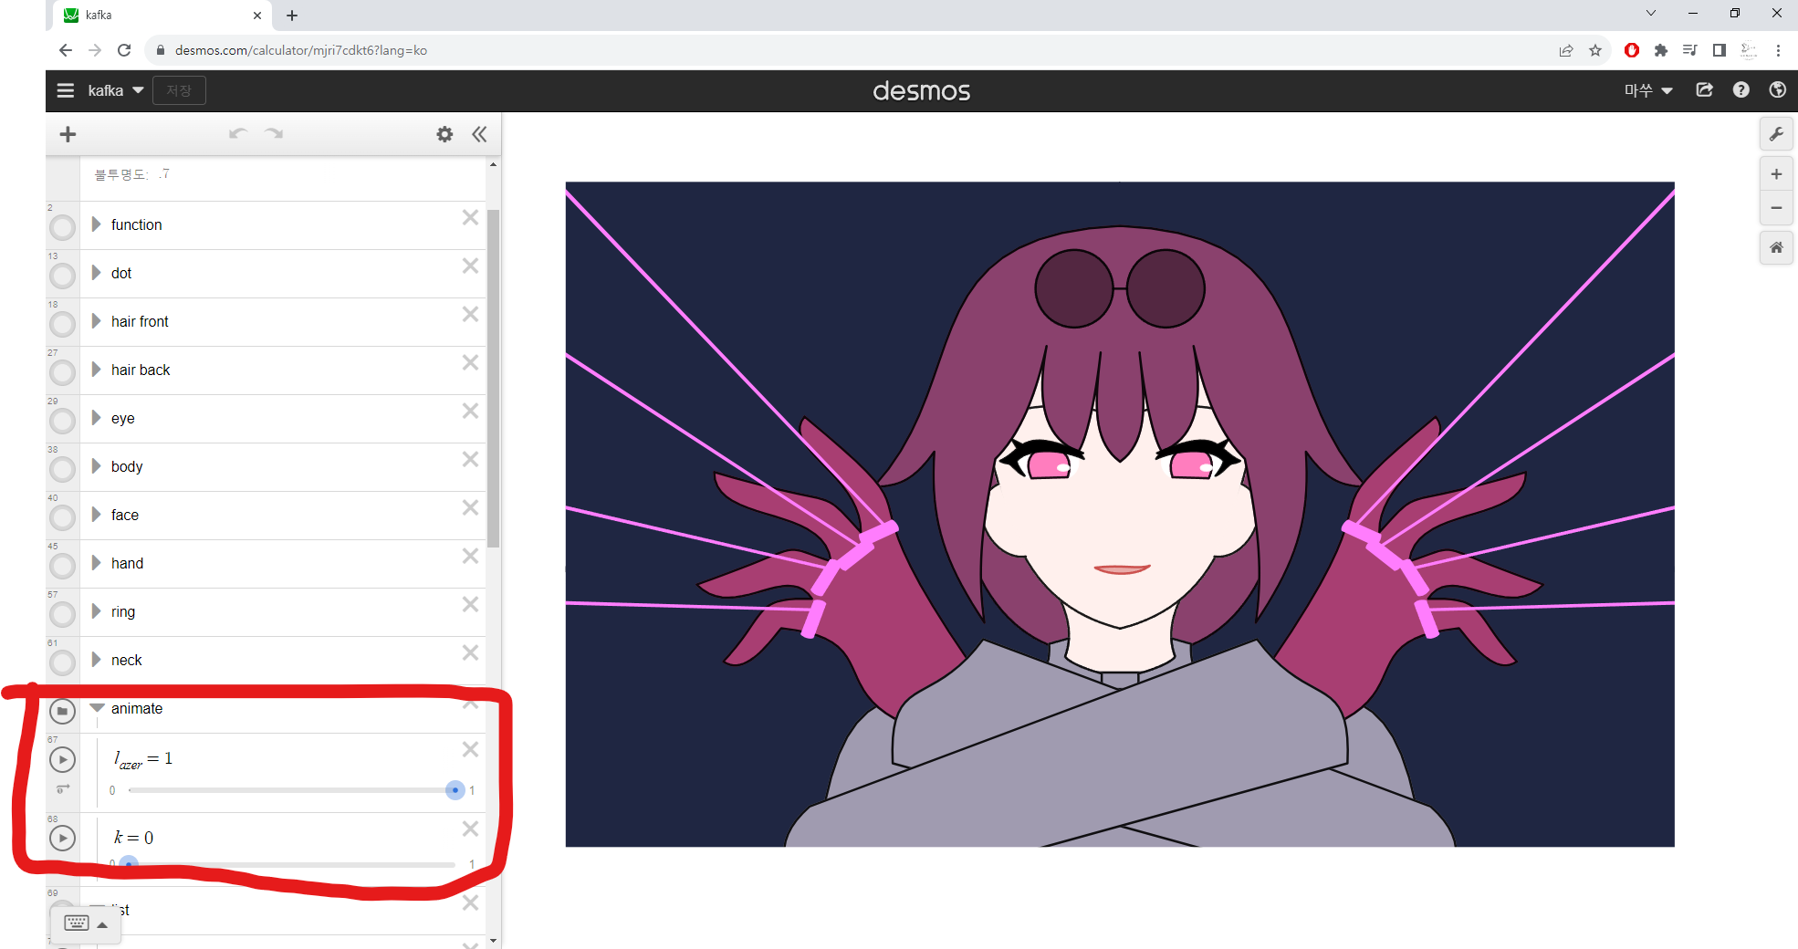Click the save button in header
Image resolution: width=1798 pixels, height=949 pixels.
click(179, 90)
